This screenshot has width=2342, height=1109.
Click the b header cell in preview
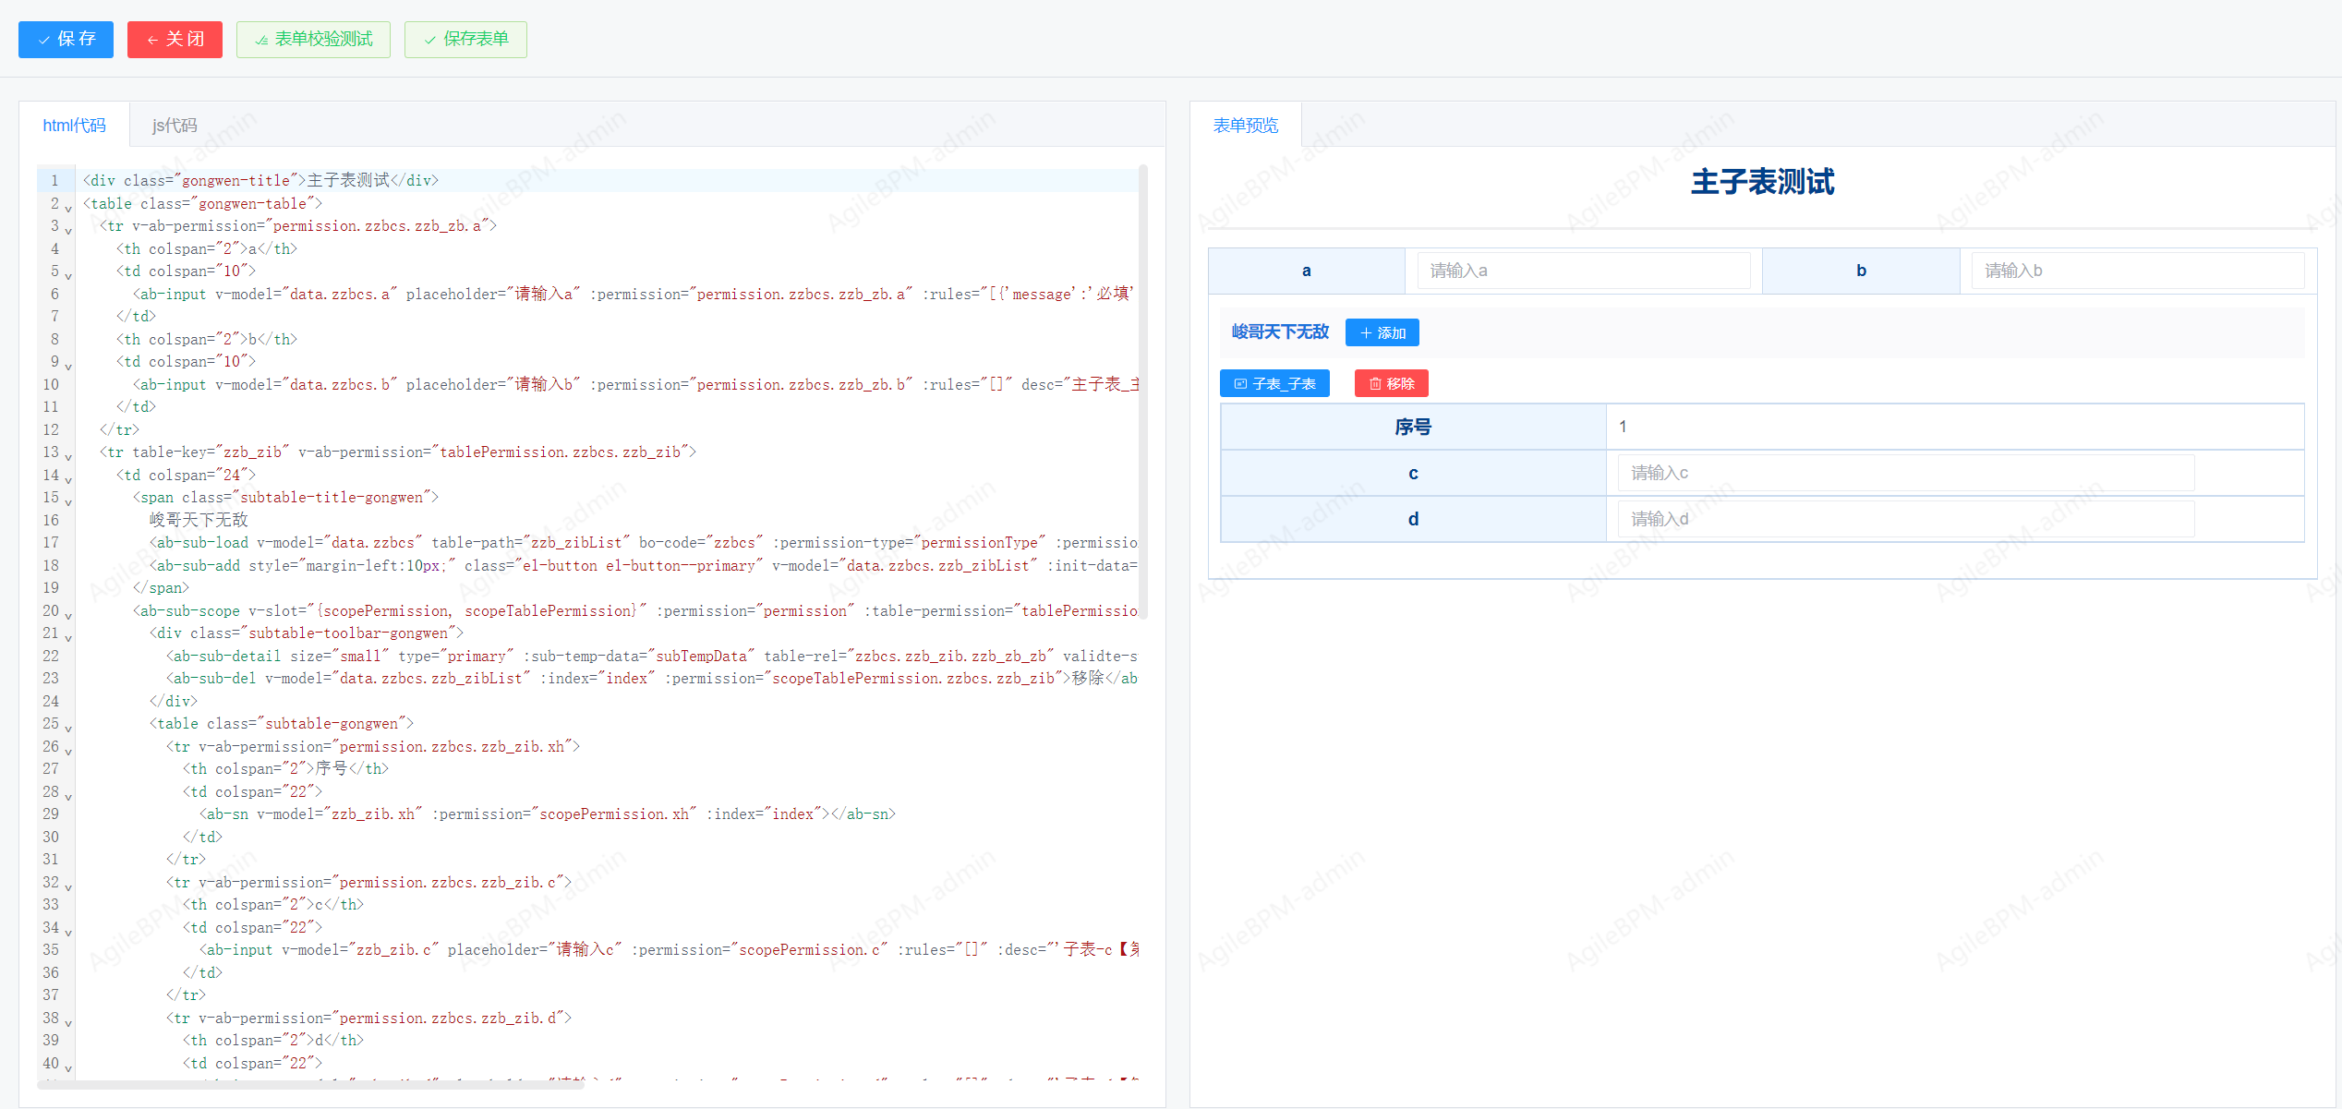[x=1861, y=271]
